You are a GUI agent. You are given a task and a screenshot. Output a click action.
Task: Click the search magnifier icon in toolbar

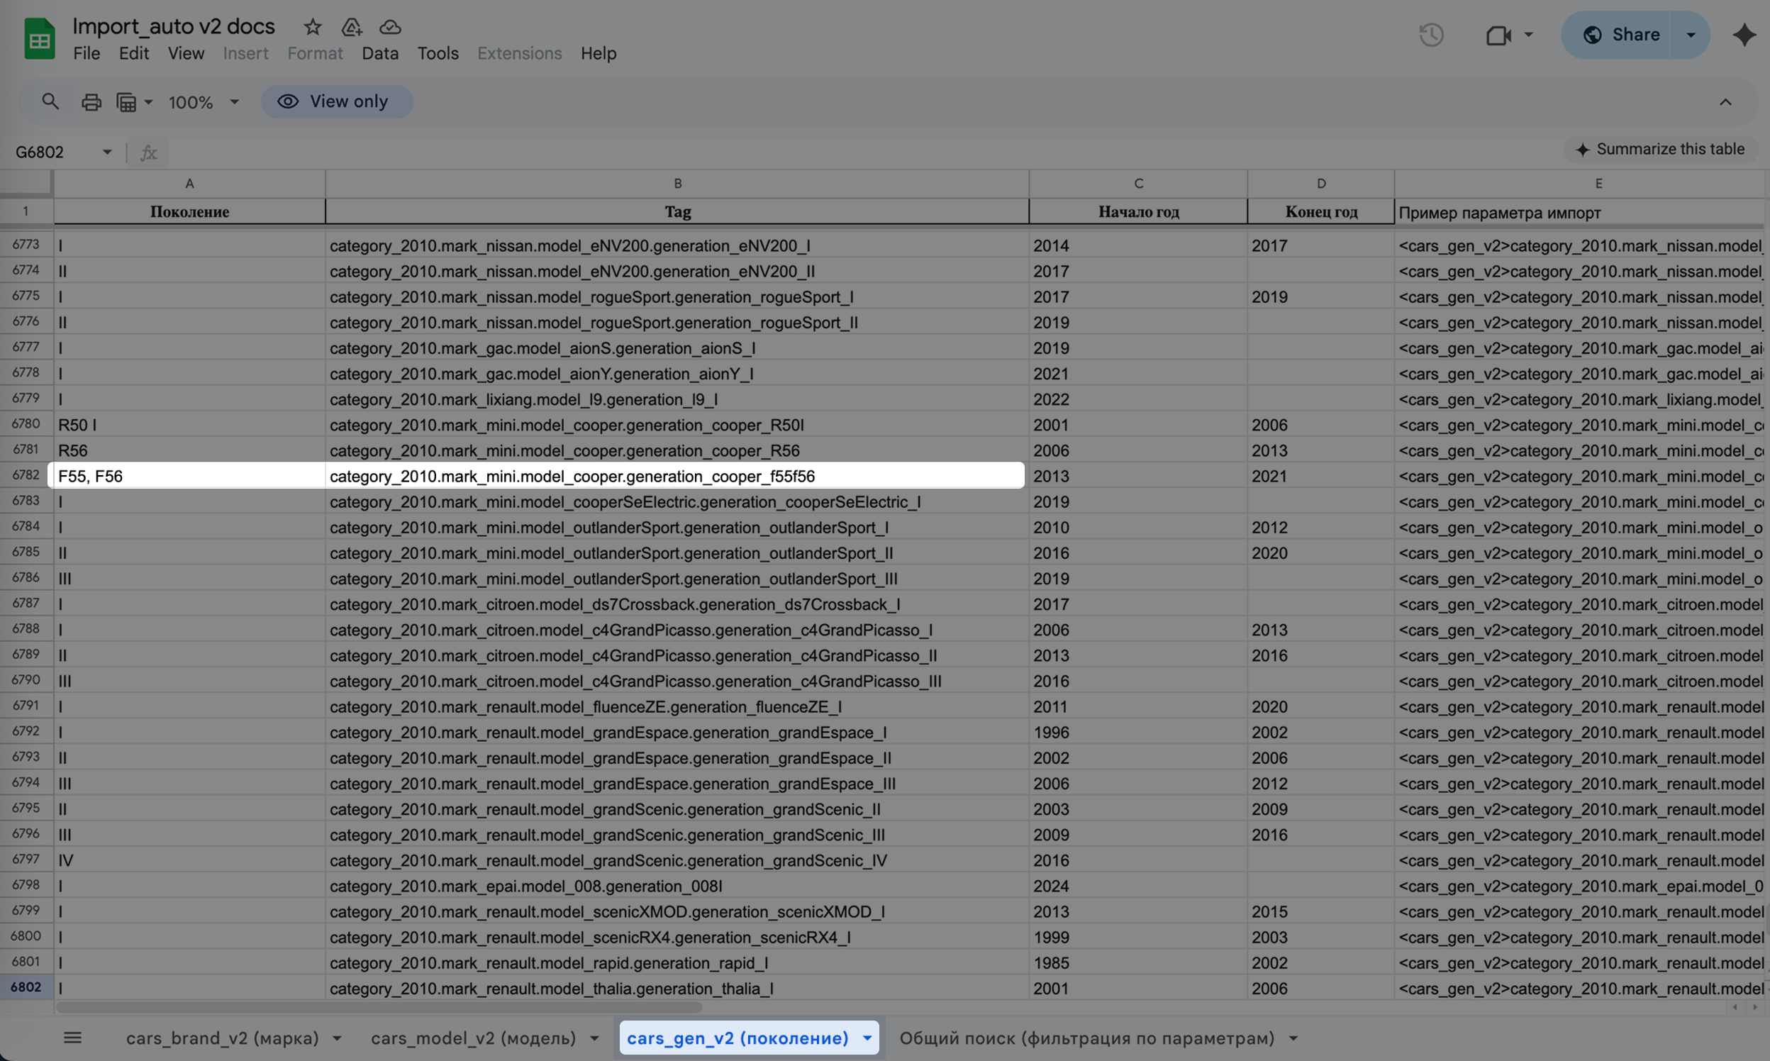[50, 101]
